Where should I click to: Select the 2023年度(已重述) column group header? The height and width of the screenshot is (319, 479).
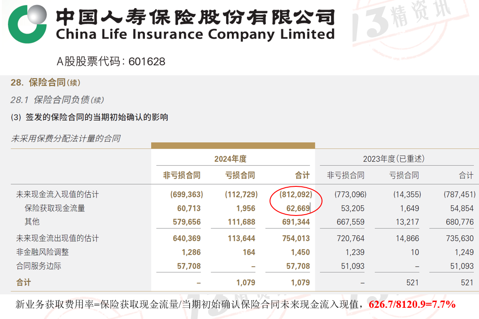[x=394, y=159]
